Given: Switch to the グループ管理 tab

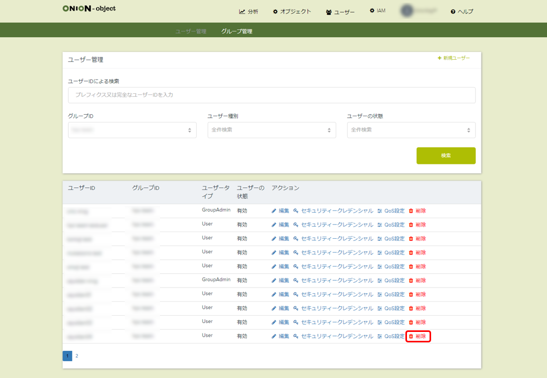Looking at the screenshot, I should [237, 31].
